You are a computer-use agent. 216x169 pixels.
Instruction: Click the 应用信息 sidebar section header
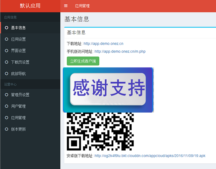(x=10, y=17)
